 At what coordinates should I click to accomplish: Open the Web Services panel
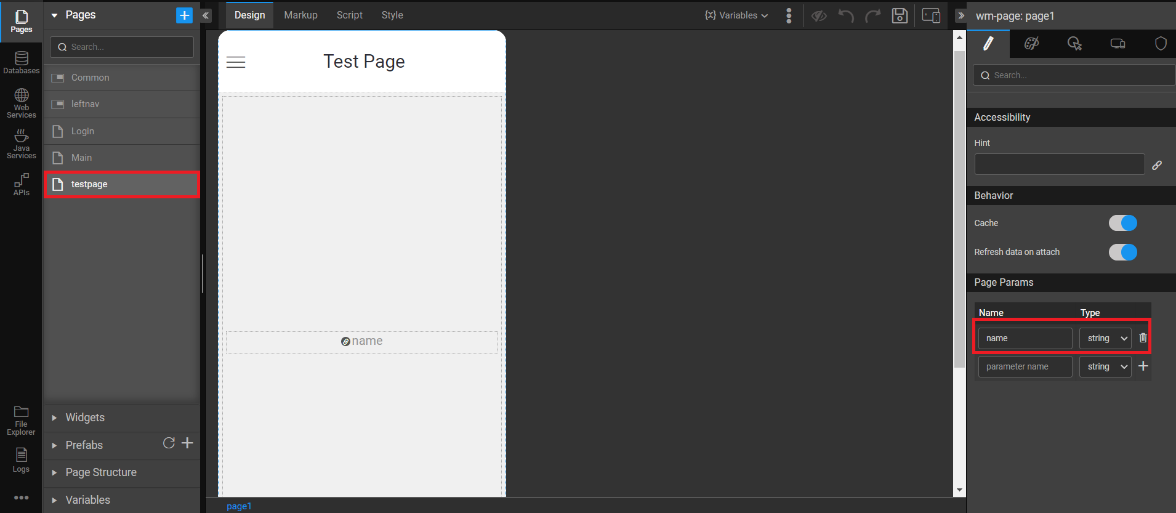22,103
